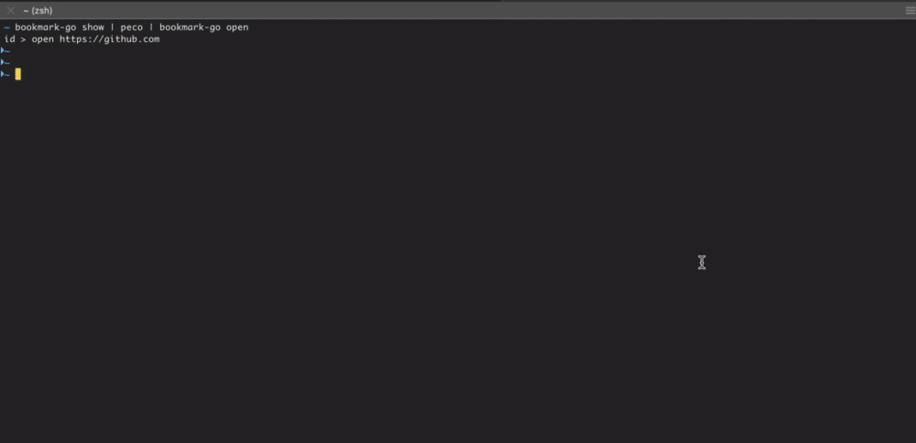
Task: Click the https://github.com URL
Action: tap(109, 39)
